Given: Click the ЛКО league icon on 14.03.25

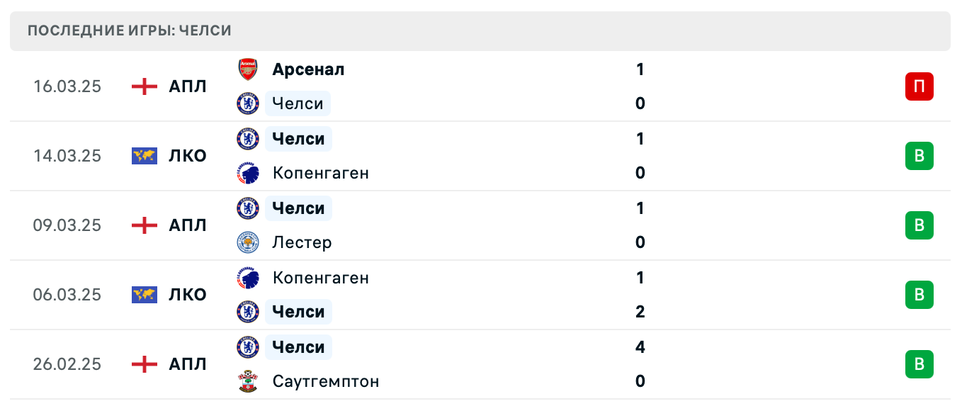Looking at the screenshot, I should 145,156.
